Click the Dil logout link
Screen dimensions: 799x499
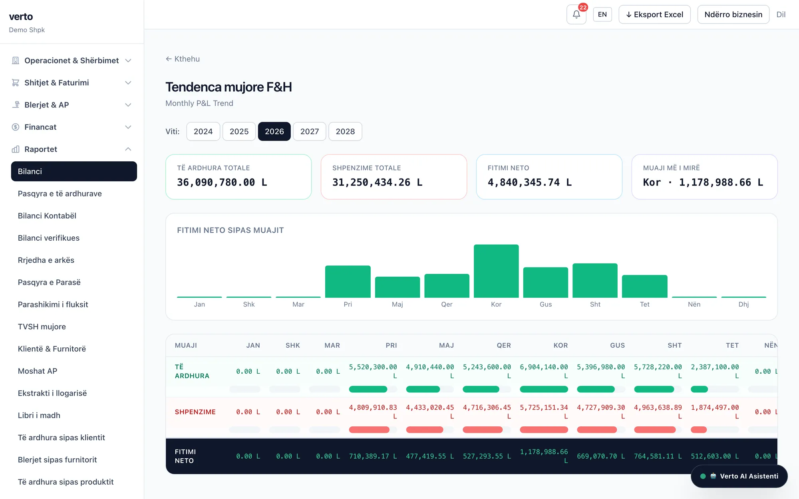781,14
